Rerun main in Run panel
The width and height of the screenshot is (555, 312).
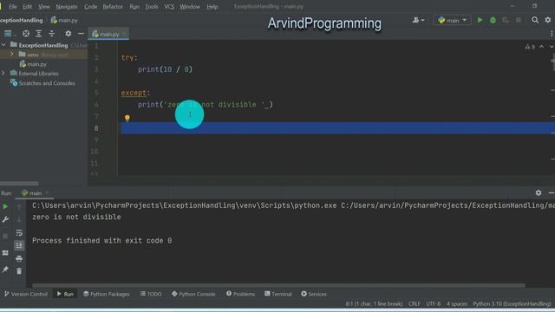pos(5,206)
